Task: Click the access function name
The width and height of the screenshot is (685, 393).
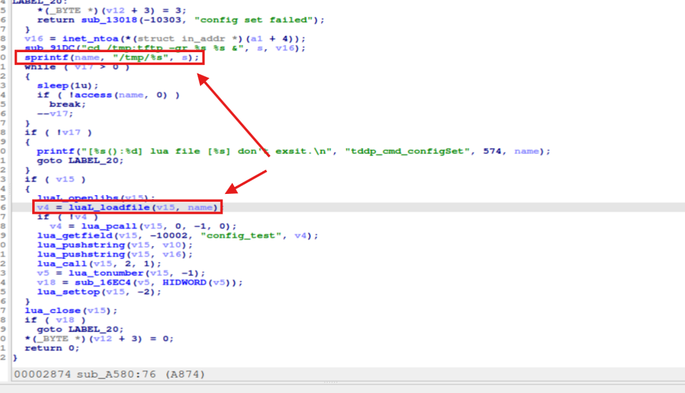Action: 94,95
